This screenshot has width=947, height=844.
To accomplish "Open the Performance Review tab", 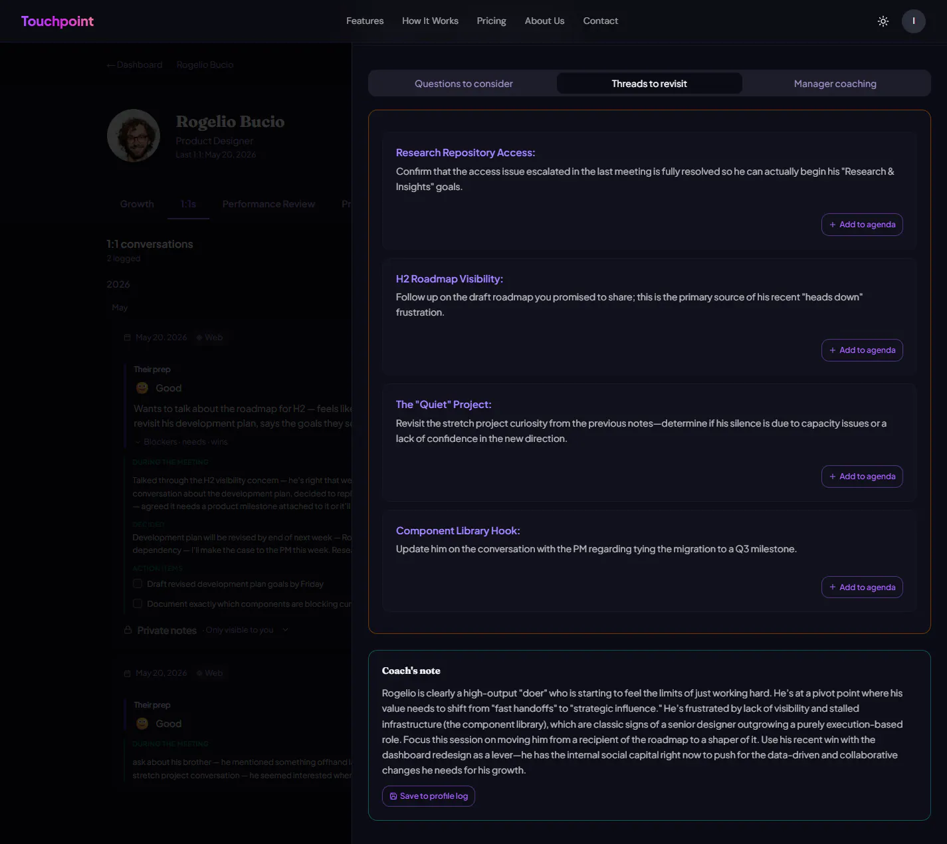I will point(268,204).
